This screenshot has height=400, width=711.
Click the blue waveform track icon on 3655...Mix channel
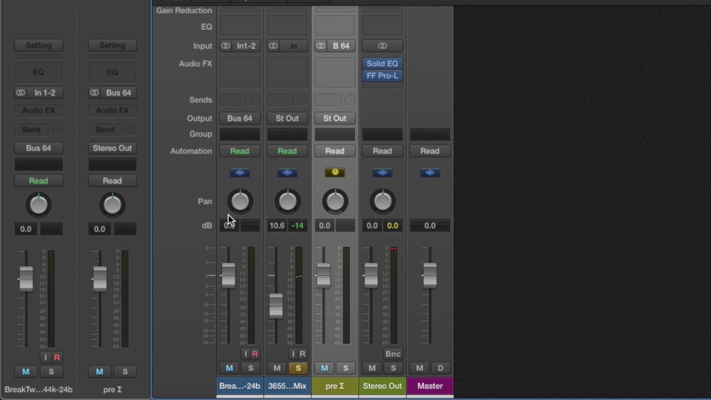(287, 173)
